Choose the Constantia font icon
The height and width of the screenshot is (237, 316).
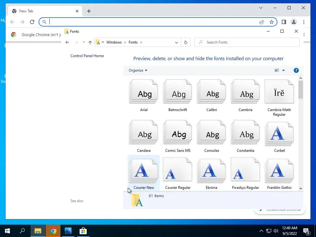click(x=245, y=132)
